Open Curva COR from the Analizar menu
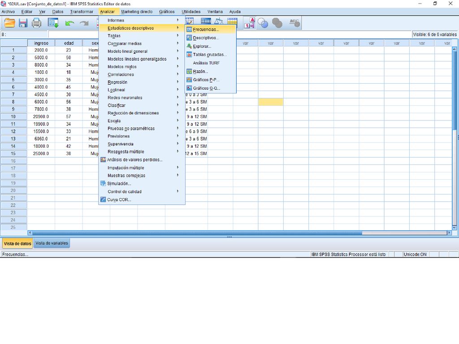Screen dimensions: 459x344 [x=142, y=200]
